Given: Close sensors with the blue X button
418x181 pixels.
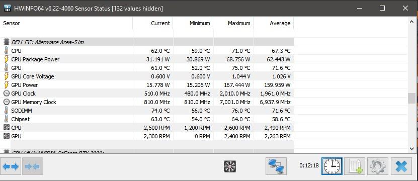Looking at the screenshot, I should pos(401,166).
